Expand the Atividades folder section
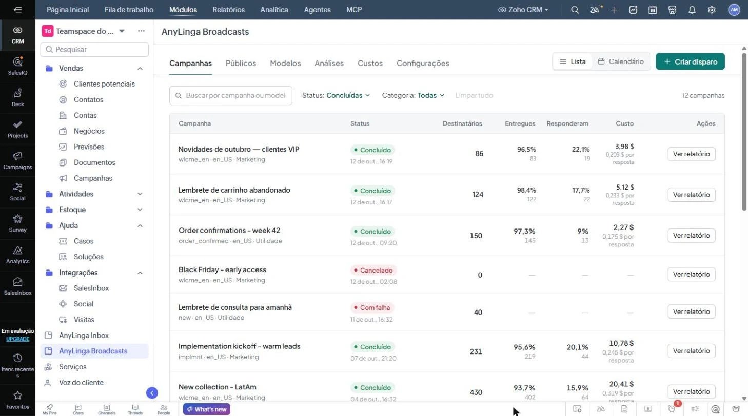Image resolution: width=748 pixels, height=416 pixels. pyautogui.click(x=140, y=194)
